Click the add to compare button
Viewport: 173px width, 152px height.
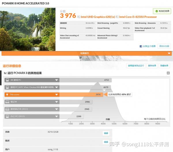click(x=164, y=46)
